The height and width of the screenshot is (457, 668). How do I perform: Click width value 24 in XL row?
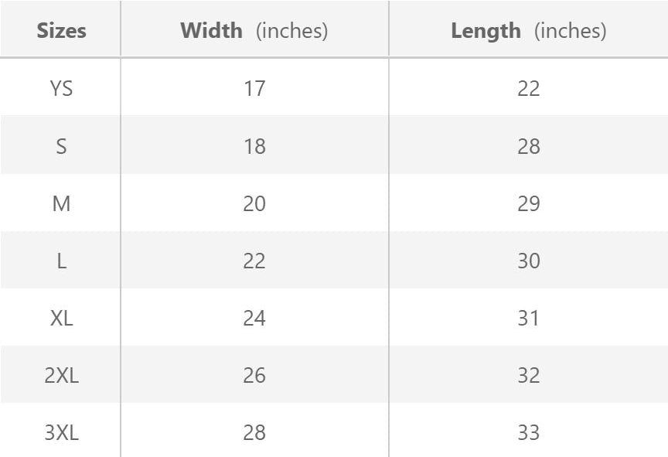point(254,318)
